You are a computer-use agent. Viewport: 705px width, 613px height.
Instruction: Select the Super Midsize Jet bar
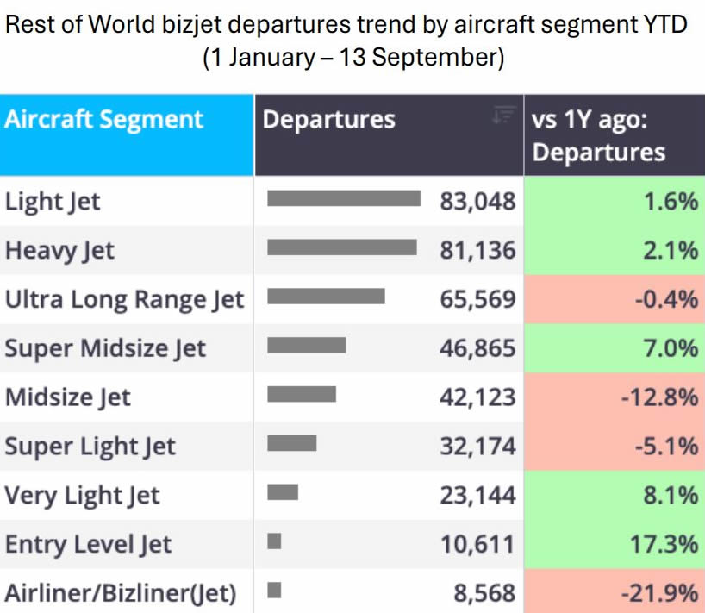[x=307, y=346]
